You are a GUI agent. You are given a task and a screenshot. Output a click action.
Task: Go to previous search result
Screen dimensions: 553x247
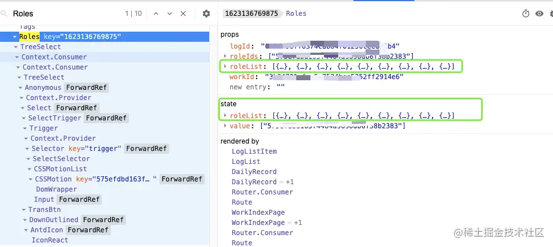click(x=156, y=14)
